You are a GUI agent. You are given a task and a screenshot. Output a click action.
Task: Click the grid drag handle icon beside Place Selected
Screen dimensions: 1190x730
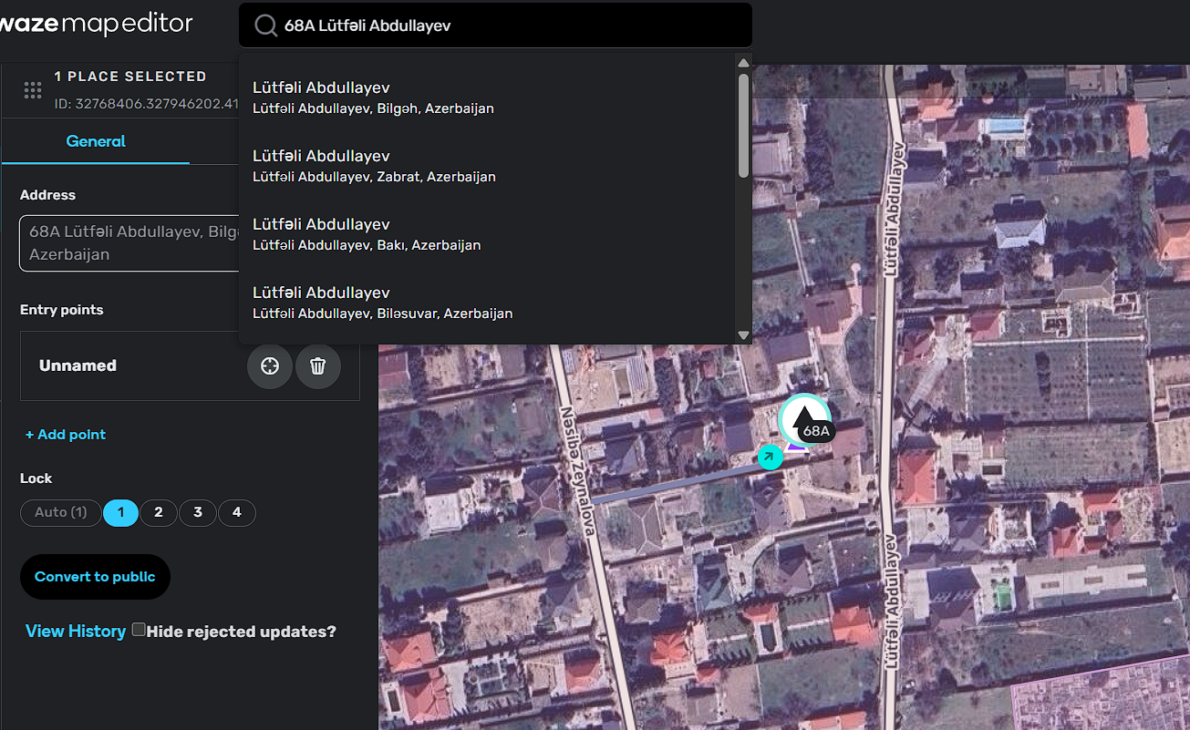point(33,89)
